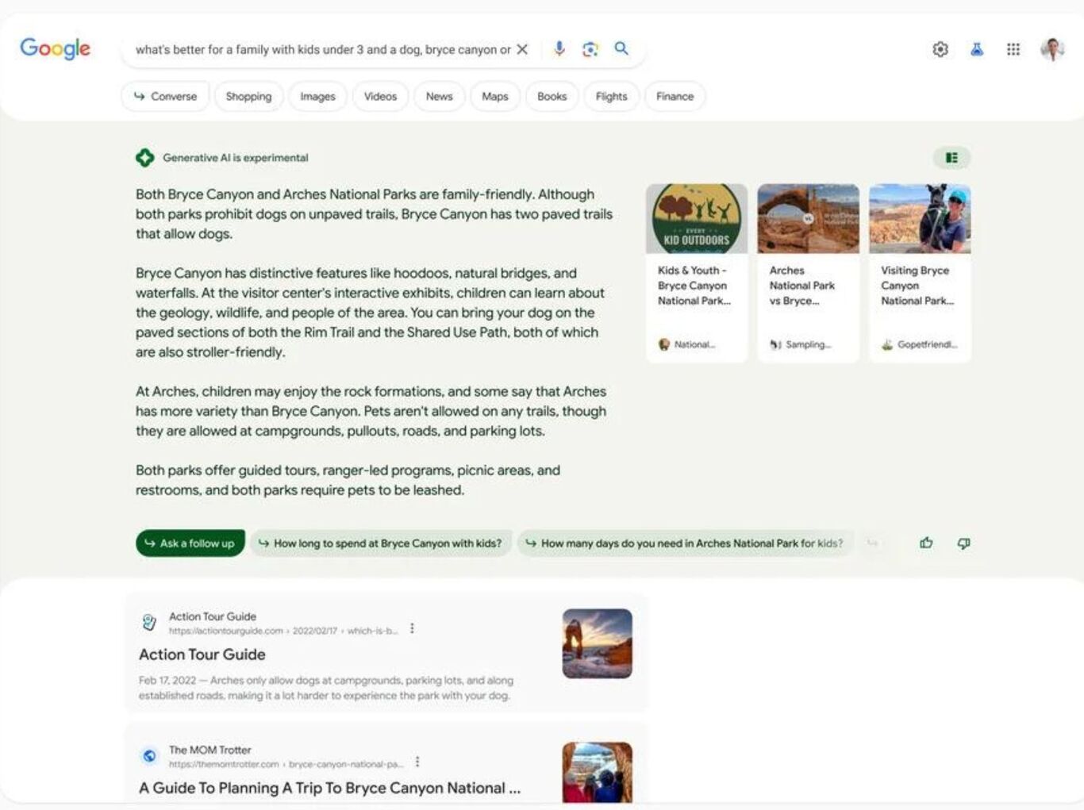This screenshot has width=1084, height=810.
Task: Toggle the AI sources layout view
Action: pyautogui.click(x=951, y=158)
